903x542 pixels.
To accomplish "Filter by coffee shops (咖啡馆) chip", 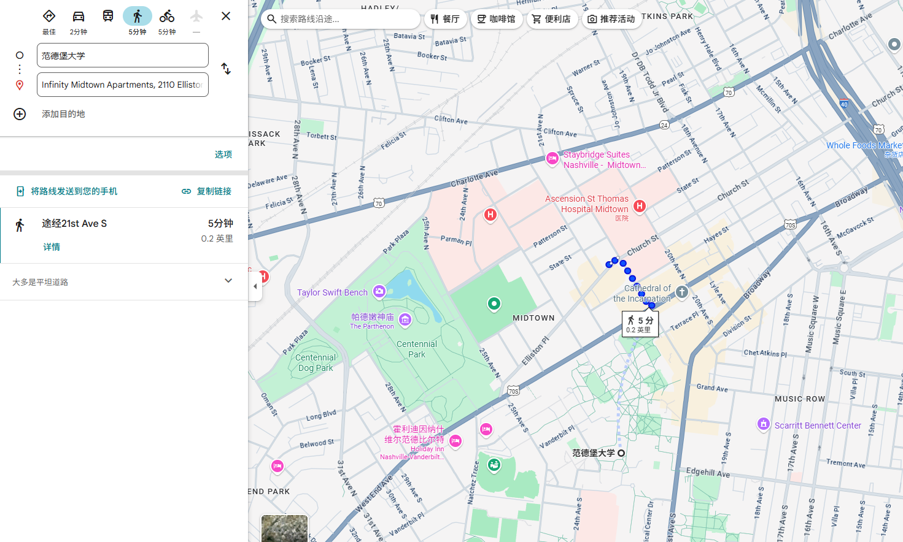I will click(496, 19).
